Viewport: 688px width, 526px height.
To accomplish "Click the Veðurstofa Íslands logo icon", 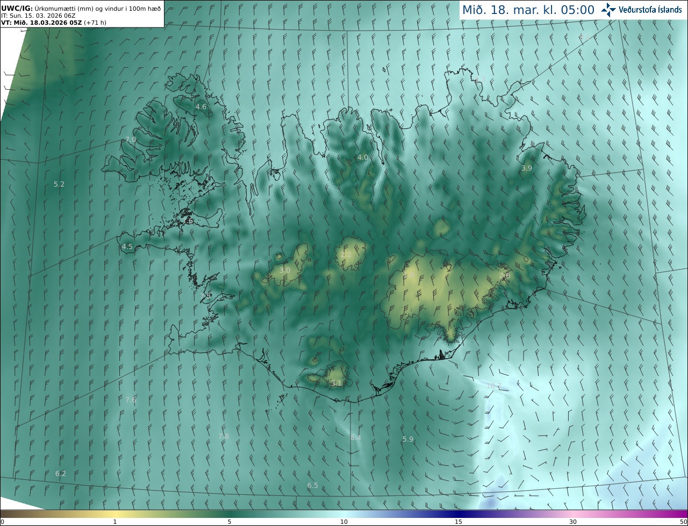I will pyautogui.click(x=608, y=10).
